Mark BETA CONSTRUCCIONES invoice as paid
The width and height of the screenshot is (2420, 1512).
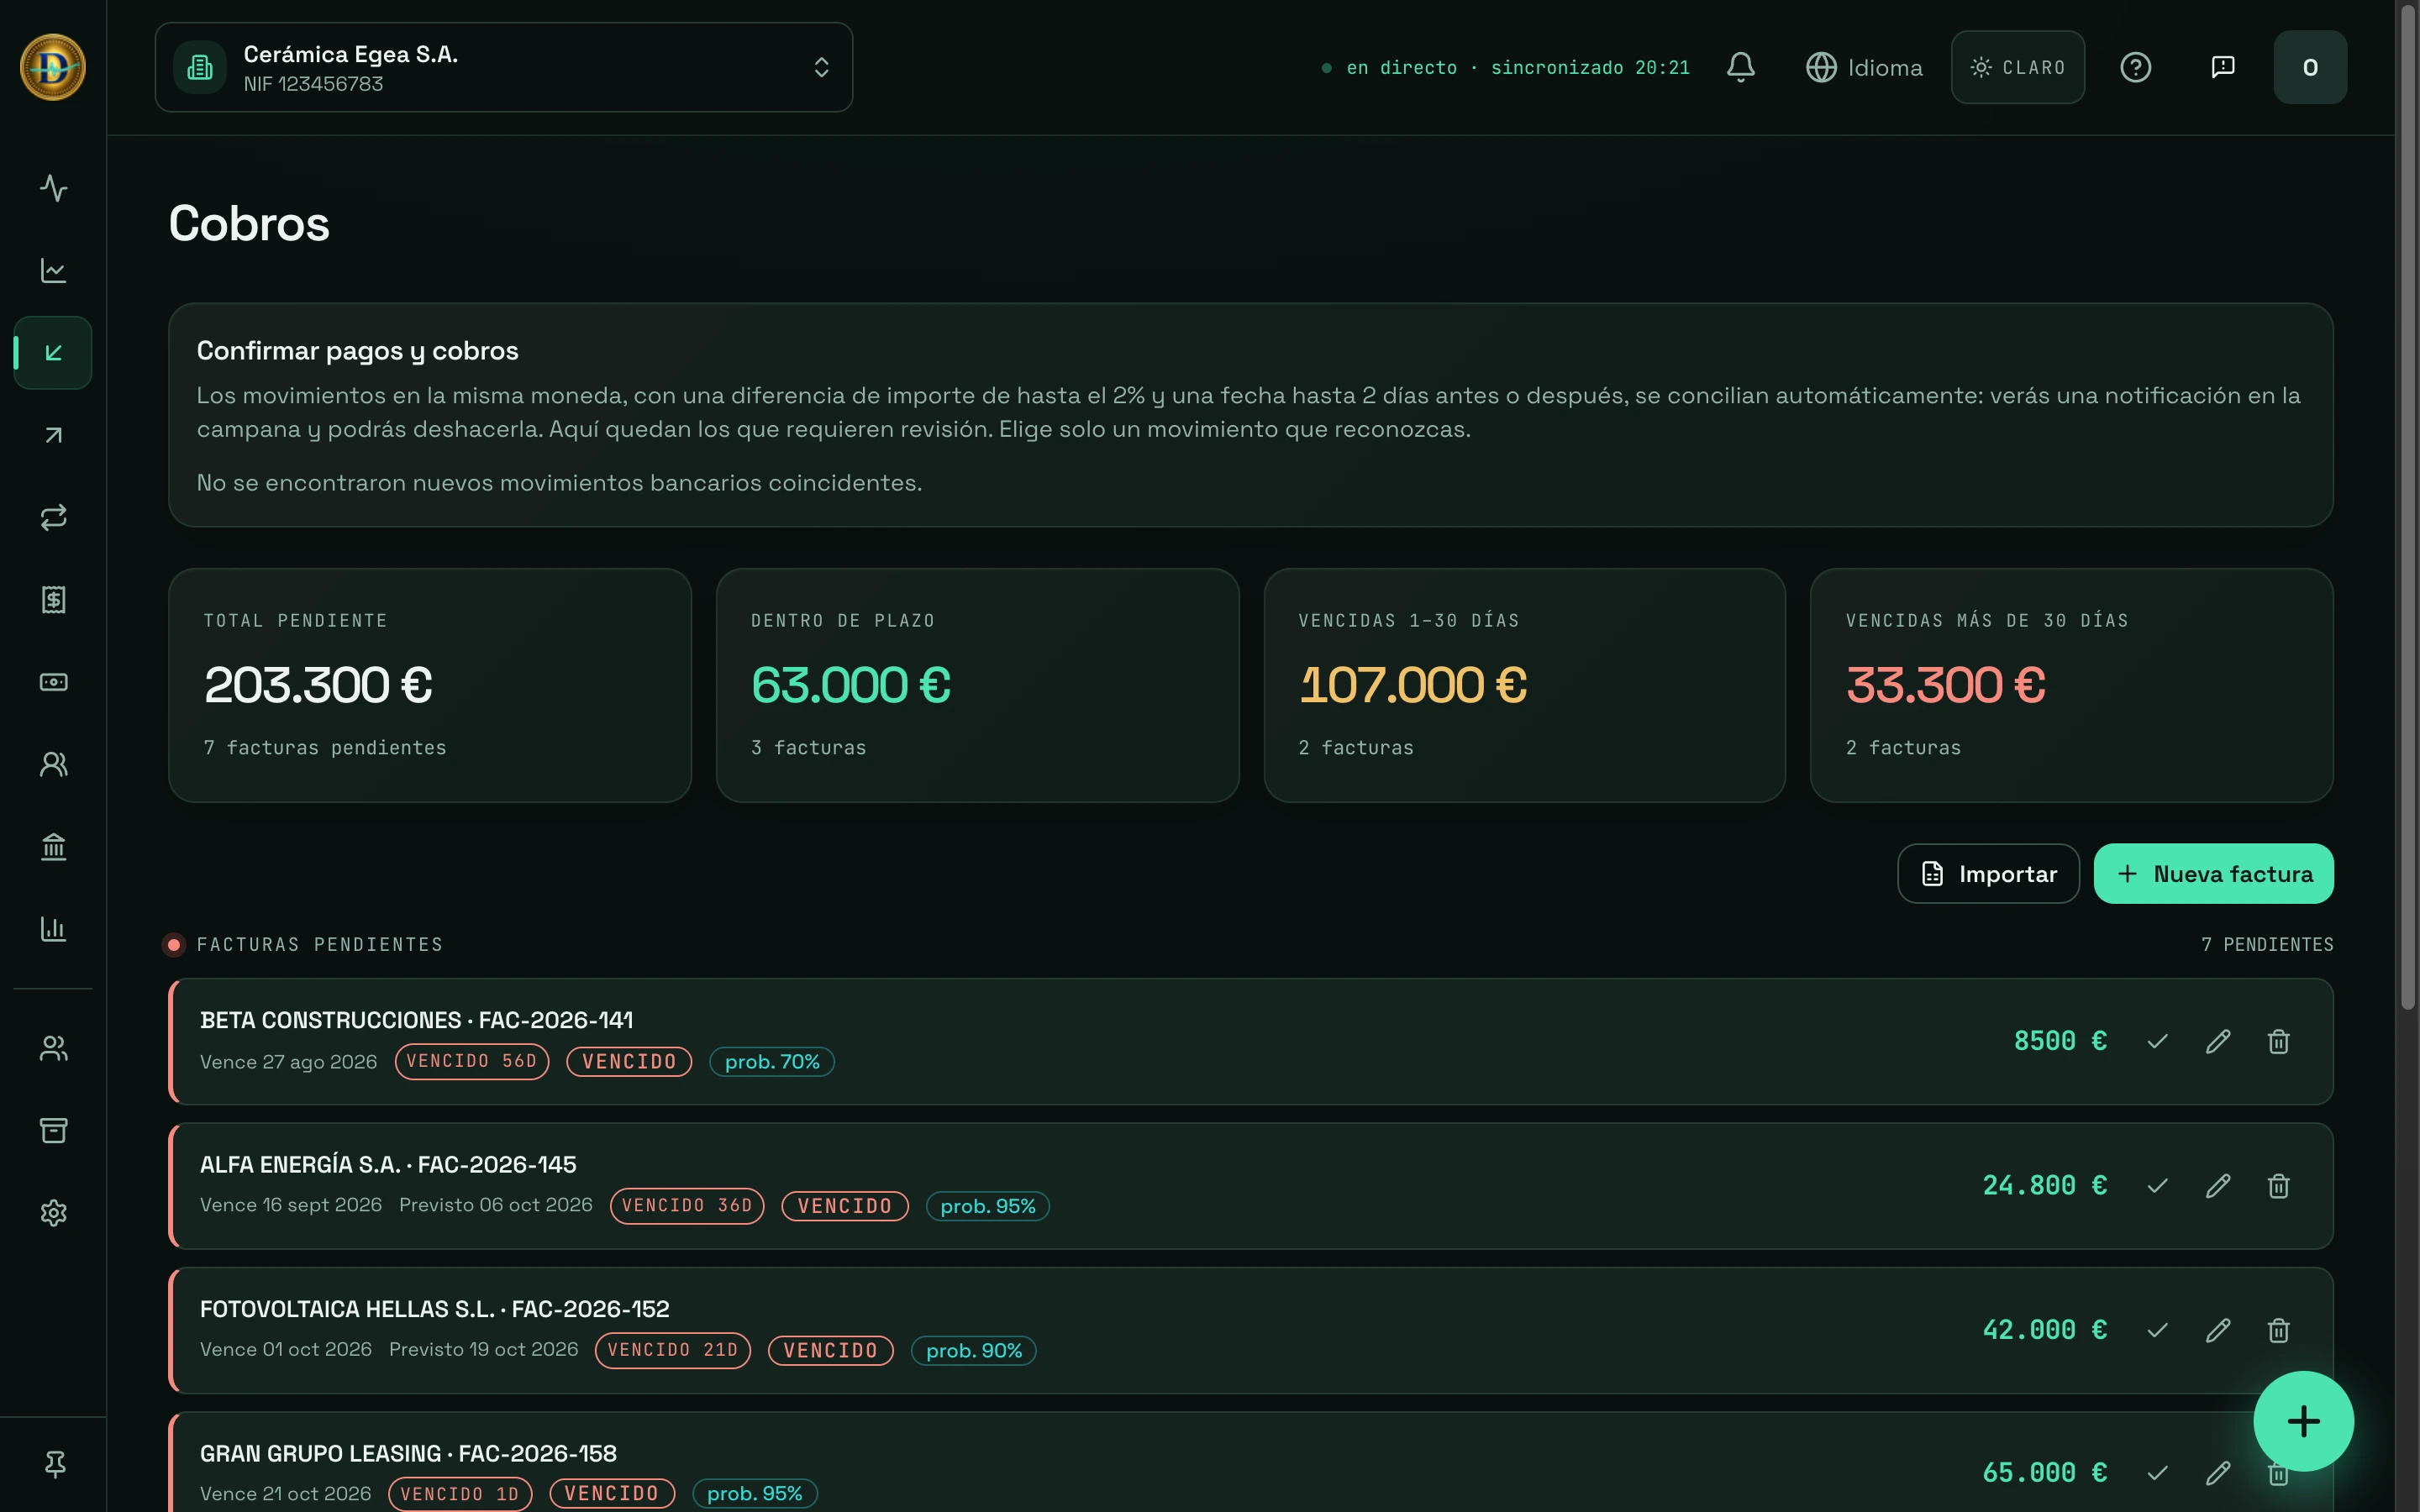click(x=2157, y=1041)
